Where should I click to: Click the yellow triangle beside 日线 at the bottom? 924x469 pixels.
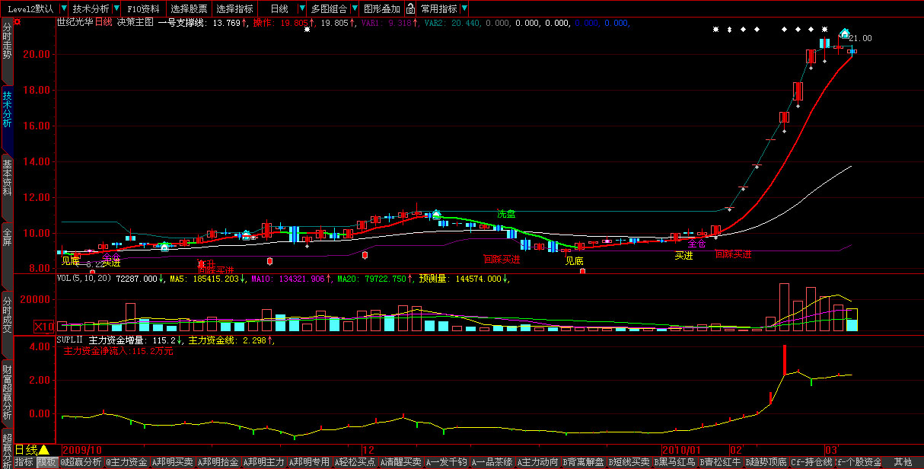[x=44, y=450]
